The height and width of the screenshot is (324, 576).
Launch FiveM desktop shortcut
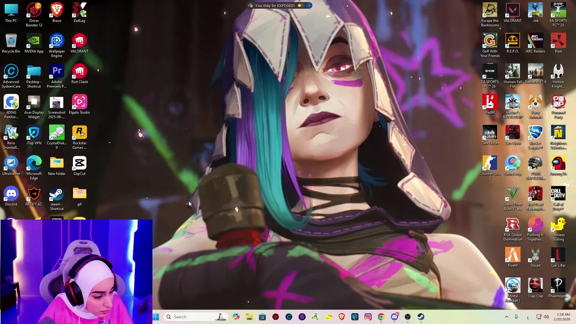tap(513, 257)
